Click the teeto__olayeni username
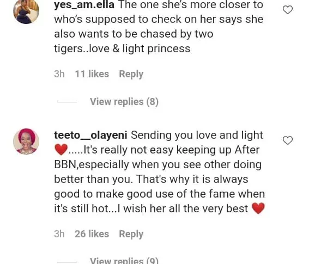The image size is (327, 264). click(90, 135)
